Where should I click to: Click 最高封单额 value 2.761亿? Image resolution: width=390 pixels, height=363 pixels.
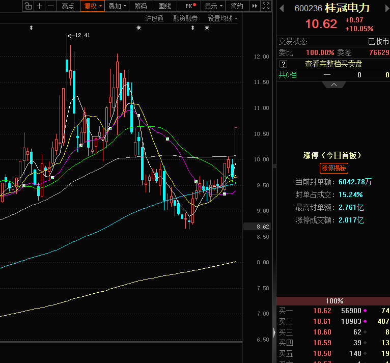(x=351, y=207)
